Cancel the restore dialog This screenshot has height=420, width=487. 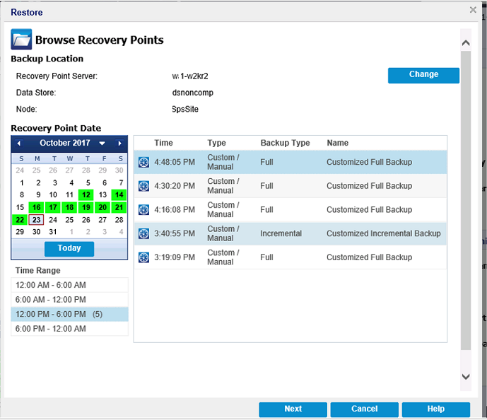pyautogui.click(x=364, y=409)
